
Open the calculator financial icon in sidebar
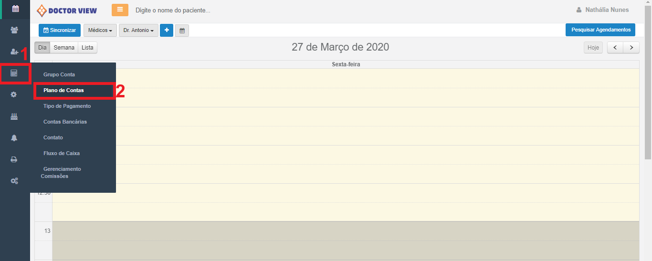(x=14, y=73)
